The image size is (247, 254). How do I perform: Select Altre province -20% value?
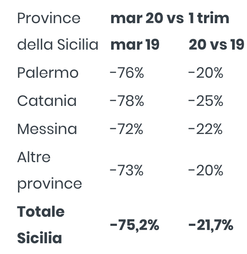coord(206,170)
